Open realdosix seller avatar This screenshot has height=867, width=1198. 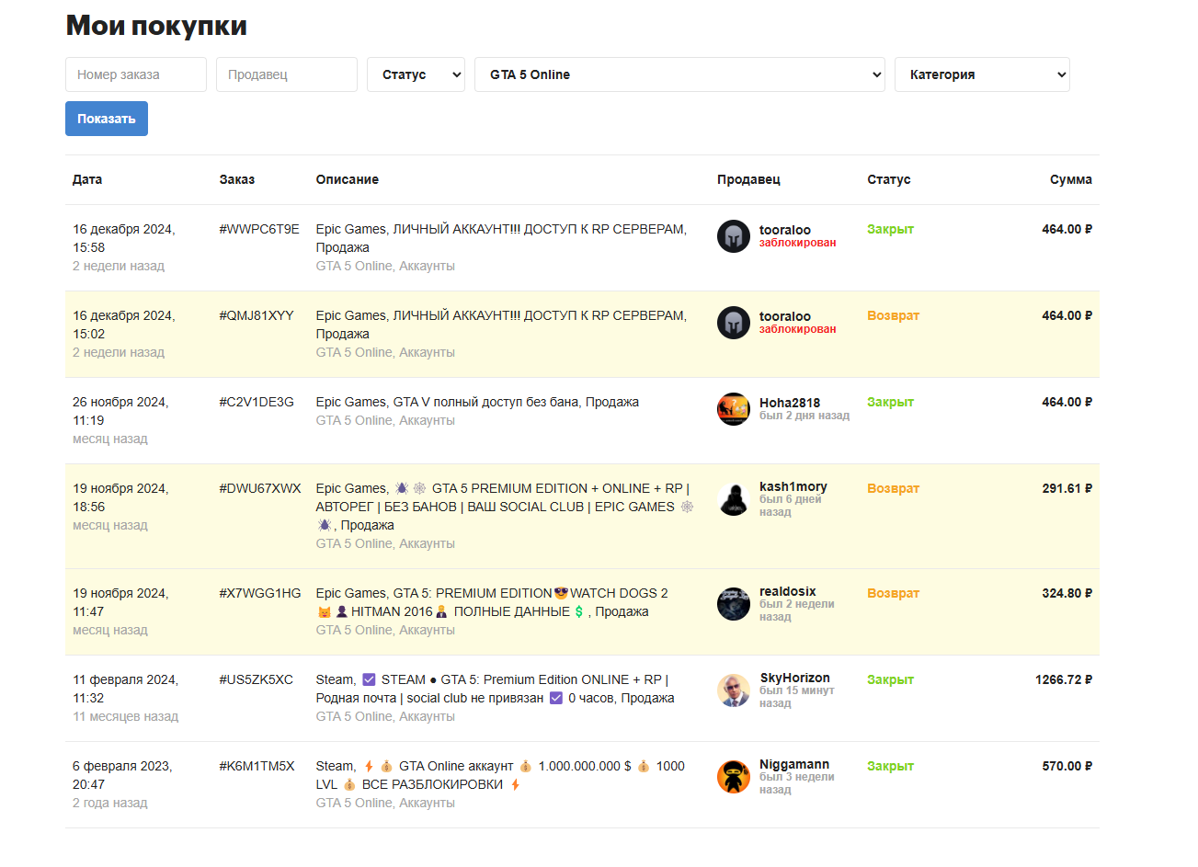[x=734, y=604]
